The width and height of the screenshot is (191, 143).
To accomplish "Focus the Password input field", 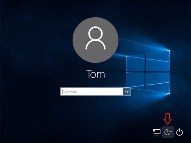I will tap(92, 92).
